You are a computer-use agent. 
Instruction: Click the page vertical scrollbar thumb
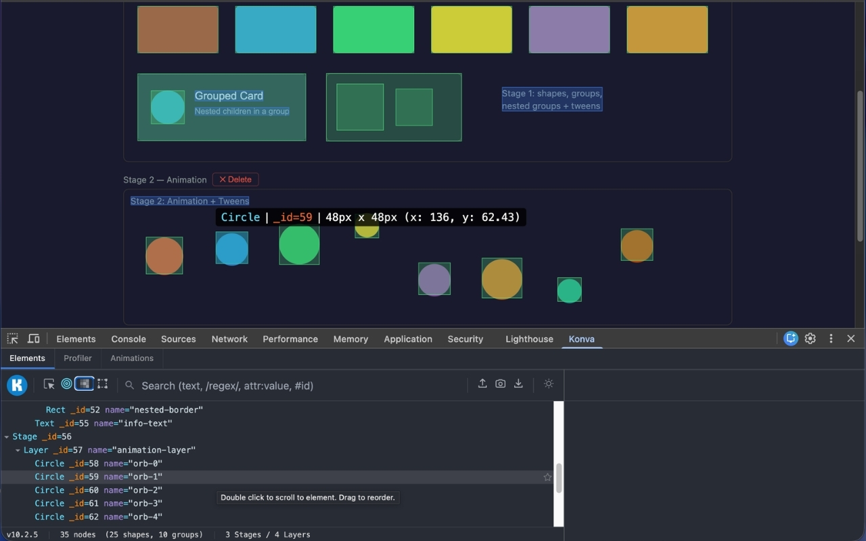[x=860, y=166]
